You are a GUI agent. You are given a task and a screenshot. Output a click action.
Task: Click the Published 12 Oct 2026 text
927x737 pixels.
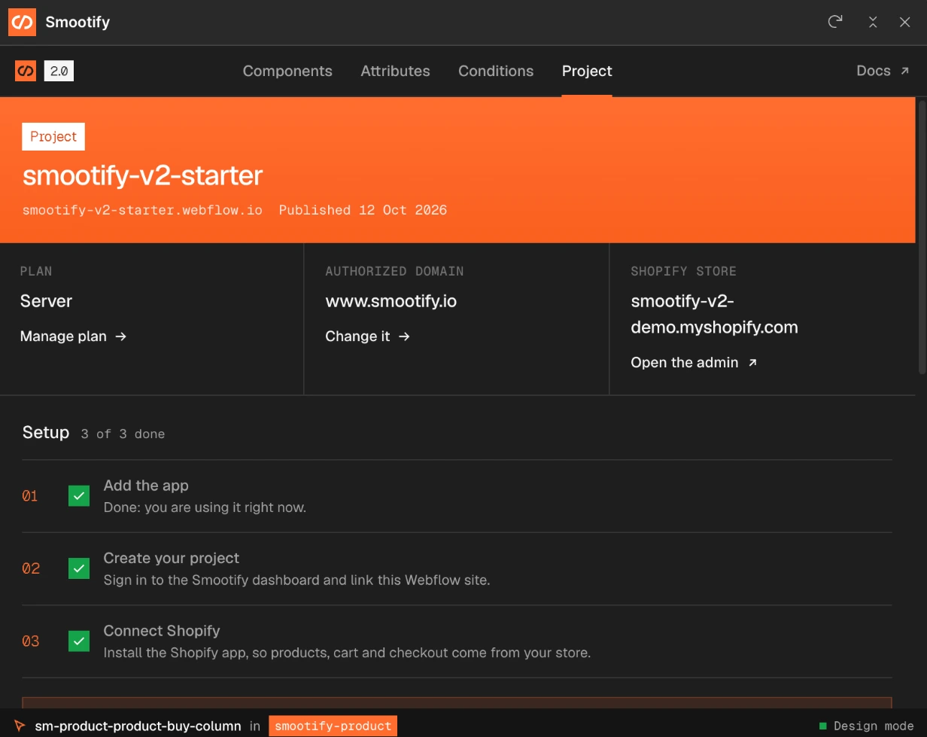[363, 210]
